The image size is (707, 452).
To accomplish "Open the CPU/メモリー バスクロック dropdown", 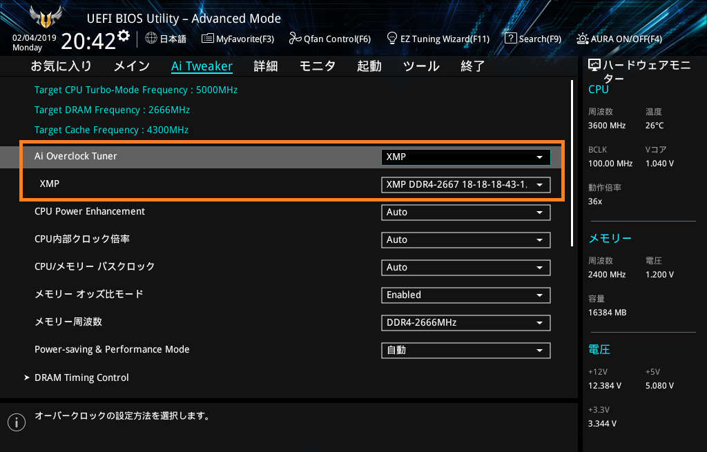I will (x=466, y=268).
